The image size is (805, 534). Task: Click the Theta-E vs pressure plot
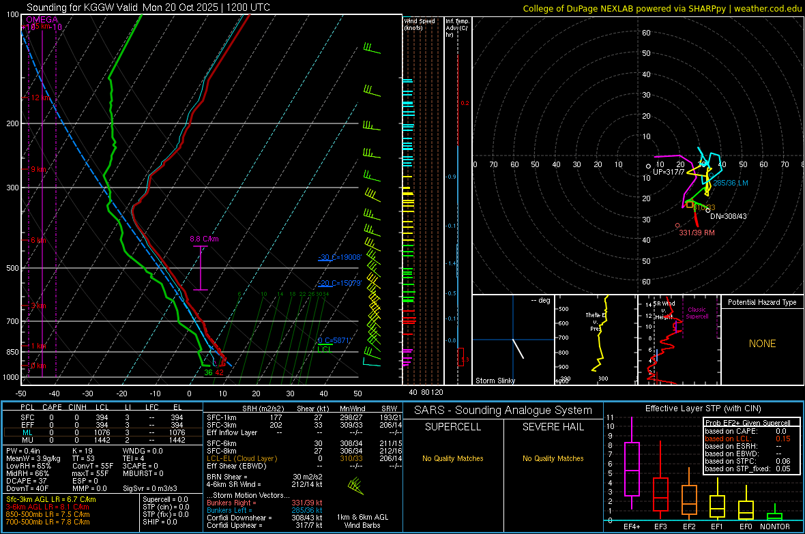point(596,340)
